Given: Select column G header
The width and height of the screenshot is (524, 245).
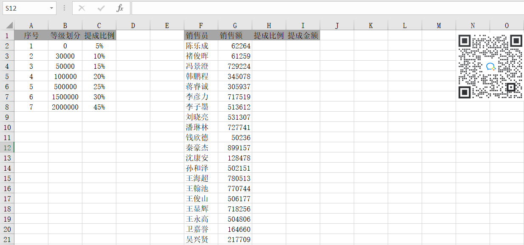Looking at the screenshot, I should [235, 25].
